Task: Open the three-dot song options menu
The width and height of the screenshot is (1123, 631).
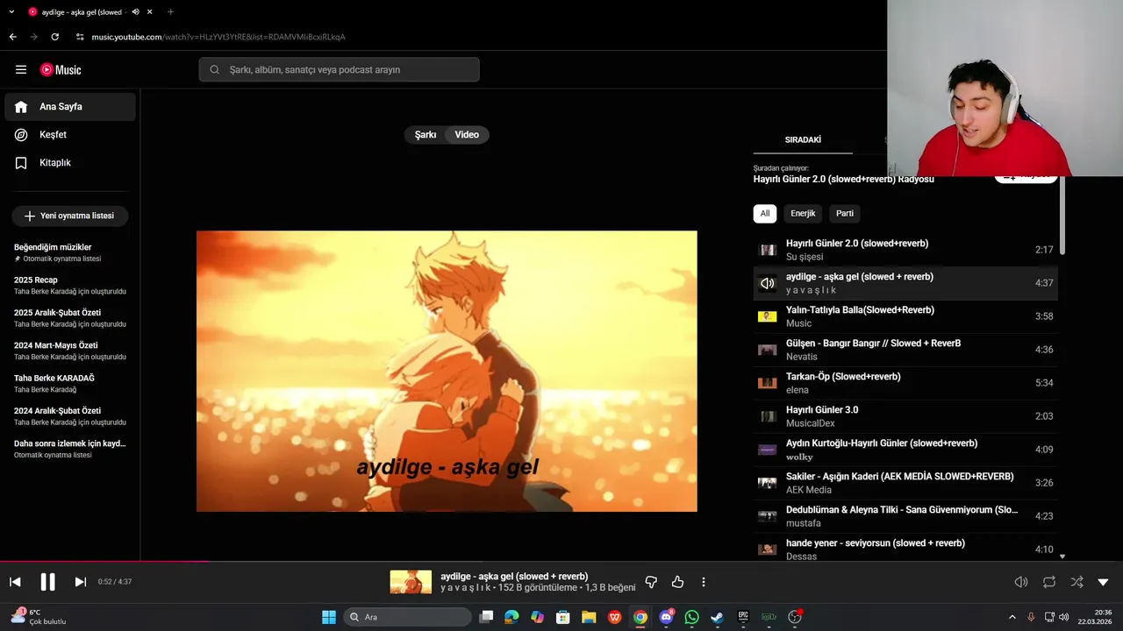Action: point(704,582)
